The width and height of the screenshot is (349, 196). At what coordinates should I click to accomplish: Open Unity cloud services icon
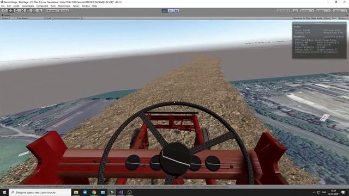[x=295, y=11]
